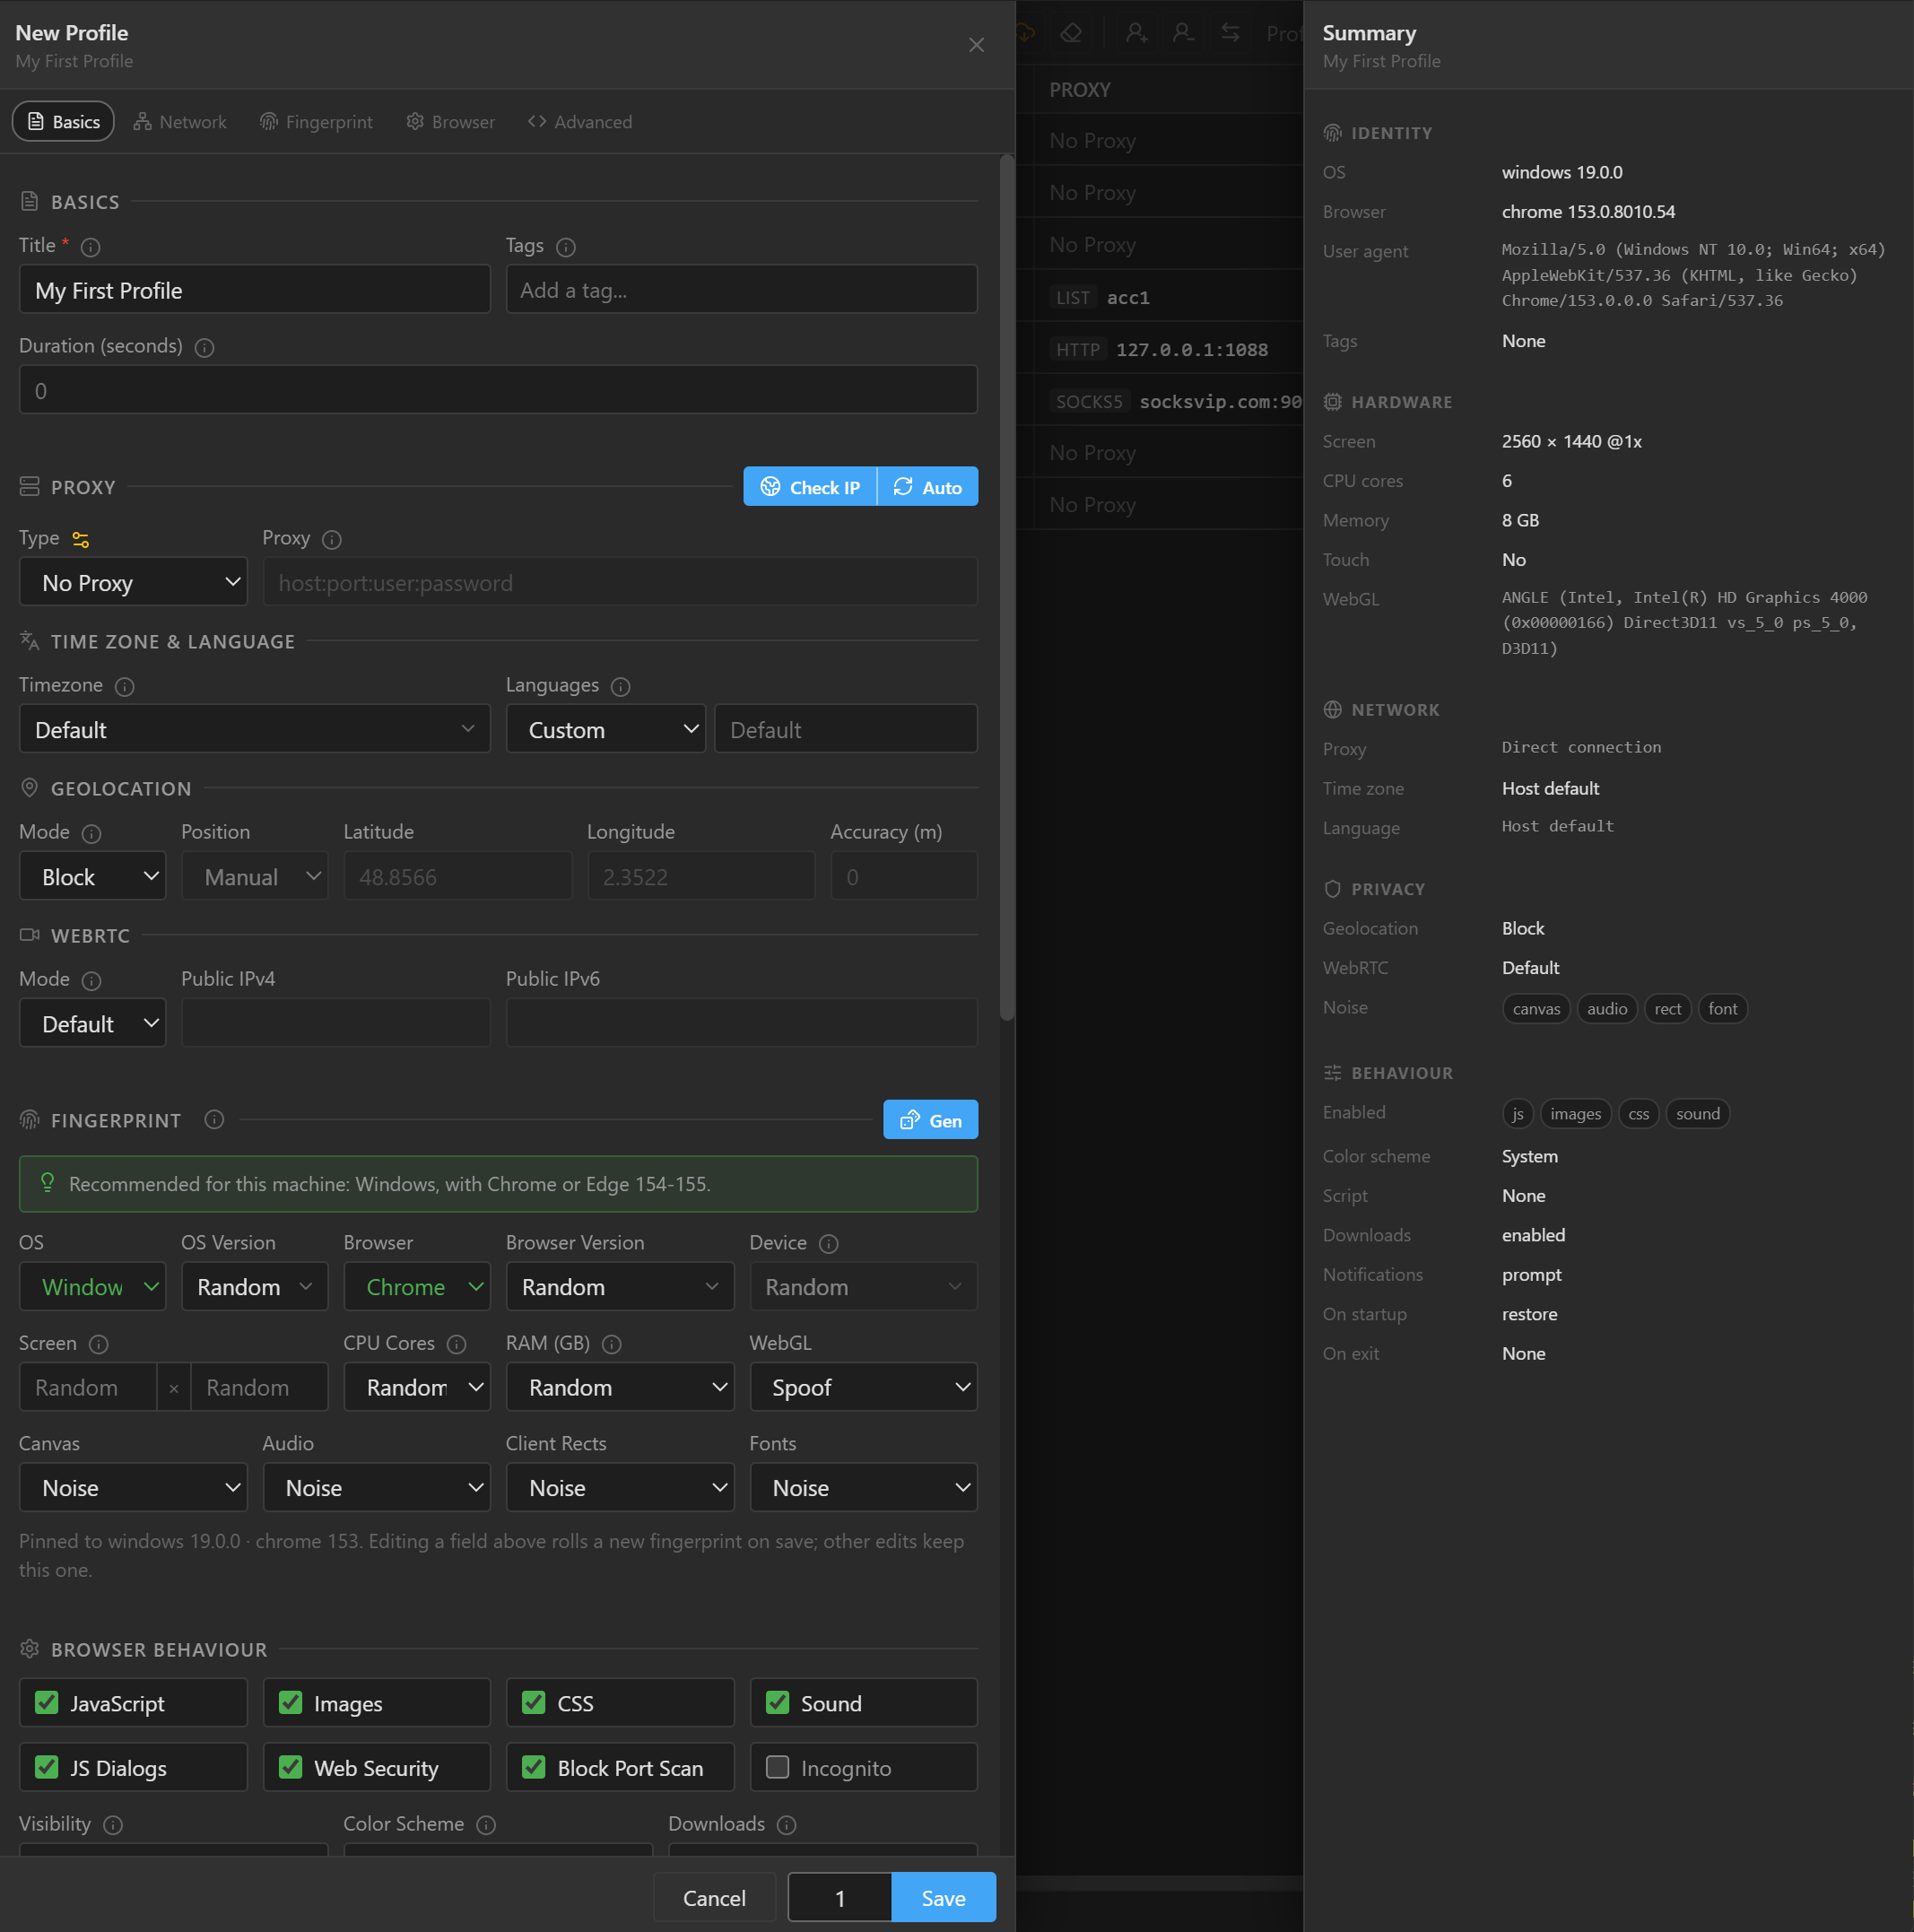Enable the Incognito checkbox
Screen dimensions: 1914x1932
pos(778,1767)
